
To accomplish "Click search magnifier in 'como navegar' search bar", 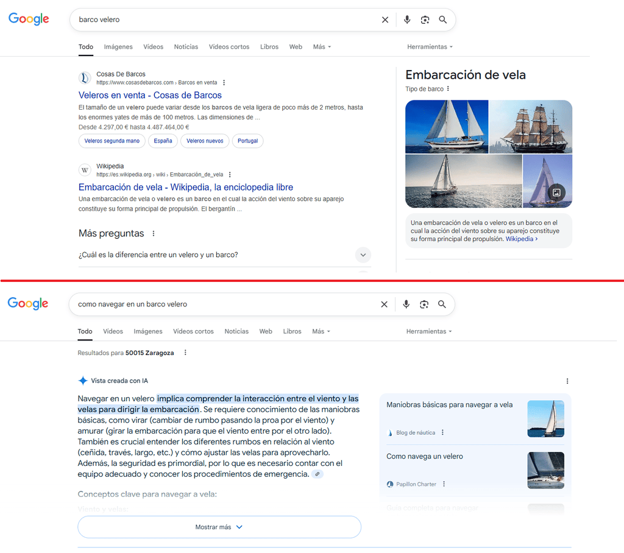I will [442, 304].
